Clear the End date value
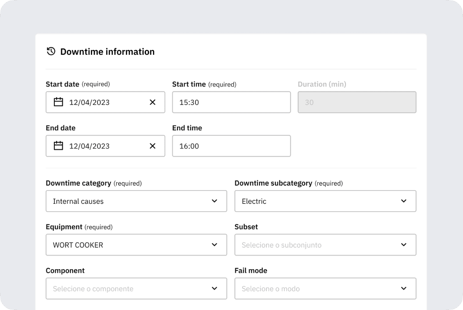The width and height of the screenshot is (463, 310). [x=153, y=146]
